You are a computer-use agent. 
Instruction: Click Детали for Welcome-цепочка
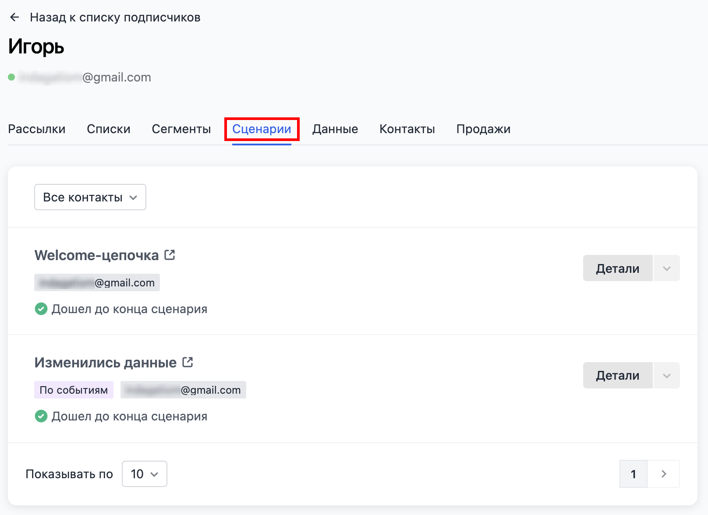point(617,268)
